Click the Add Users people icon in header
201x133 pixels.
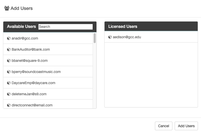pos(7,8)
